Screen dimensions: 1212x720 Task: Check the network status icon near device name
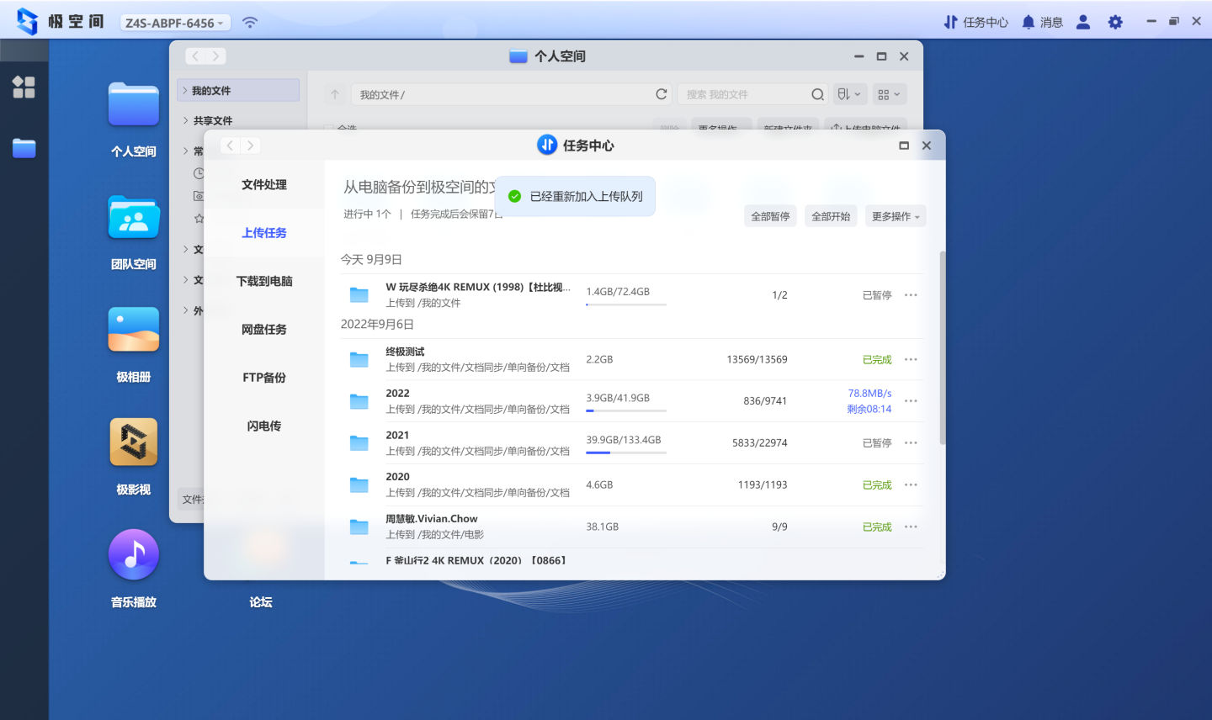click(x=250, y=21)
